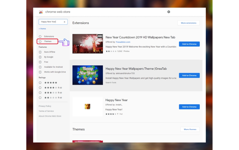Go back via the « Home link

click(42, 28)
